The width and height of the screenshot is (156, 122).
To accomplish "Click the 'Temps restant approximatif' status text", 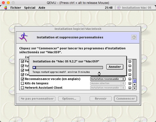I will click(61, 72).
